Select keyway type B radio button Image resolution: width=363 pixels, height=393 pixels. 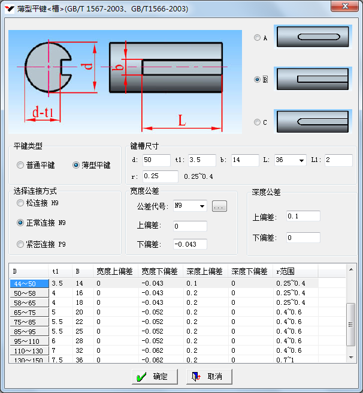point(257,79)
